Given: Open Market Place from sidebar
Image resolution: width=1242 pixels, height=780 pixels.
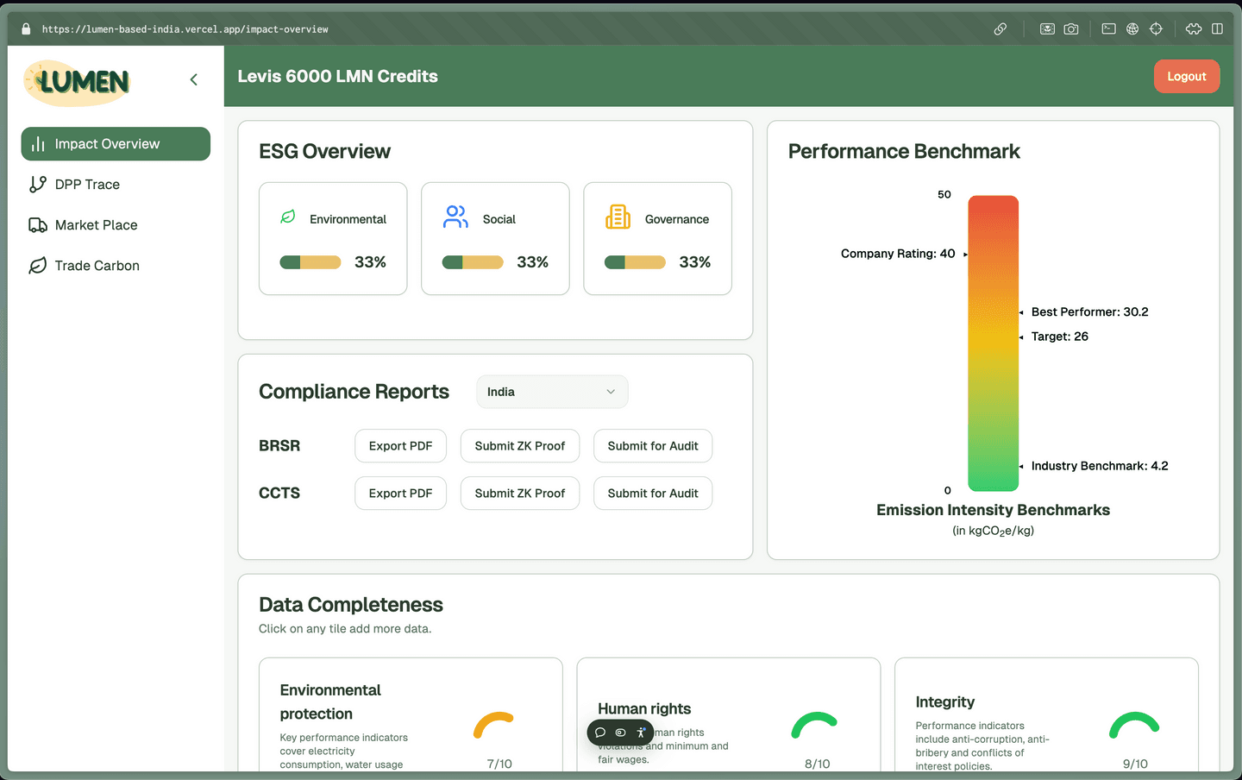Looking at the screenshot, I should point(116,225).
